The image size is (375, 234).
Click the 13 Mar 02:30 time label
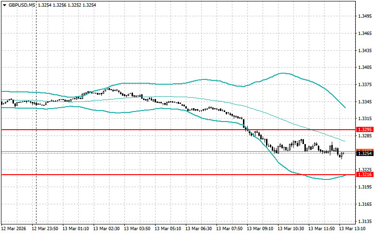106,229
